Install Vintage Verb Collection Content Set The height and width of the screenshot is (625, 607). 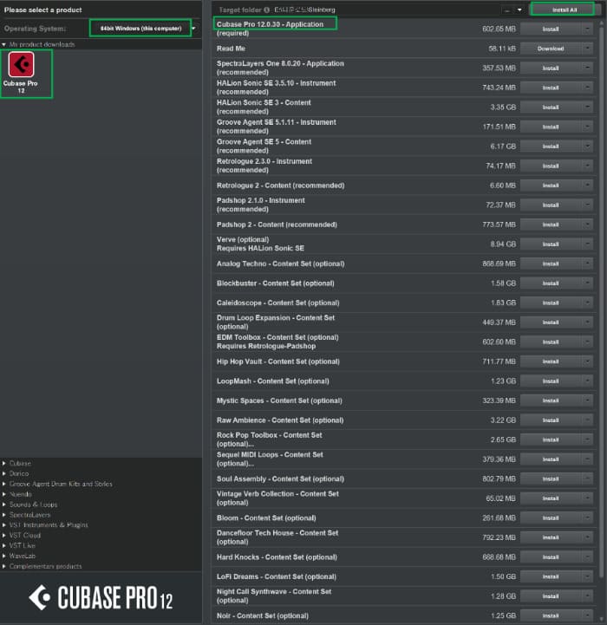[x=551, y=498]
